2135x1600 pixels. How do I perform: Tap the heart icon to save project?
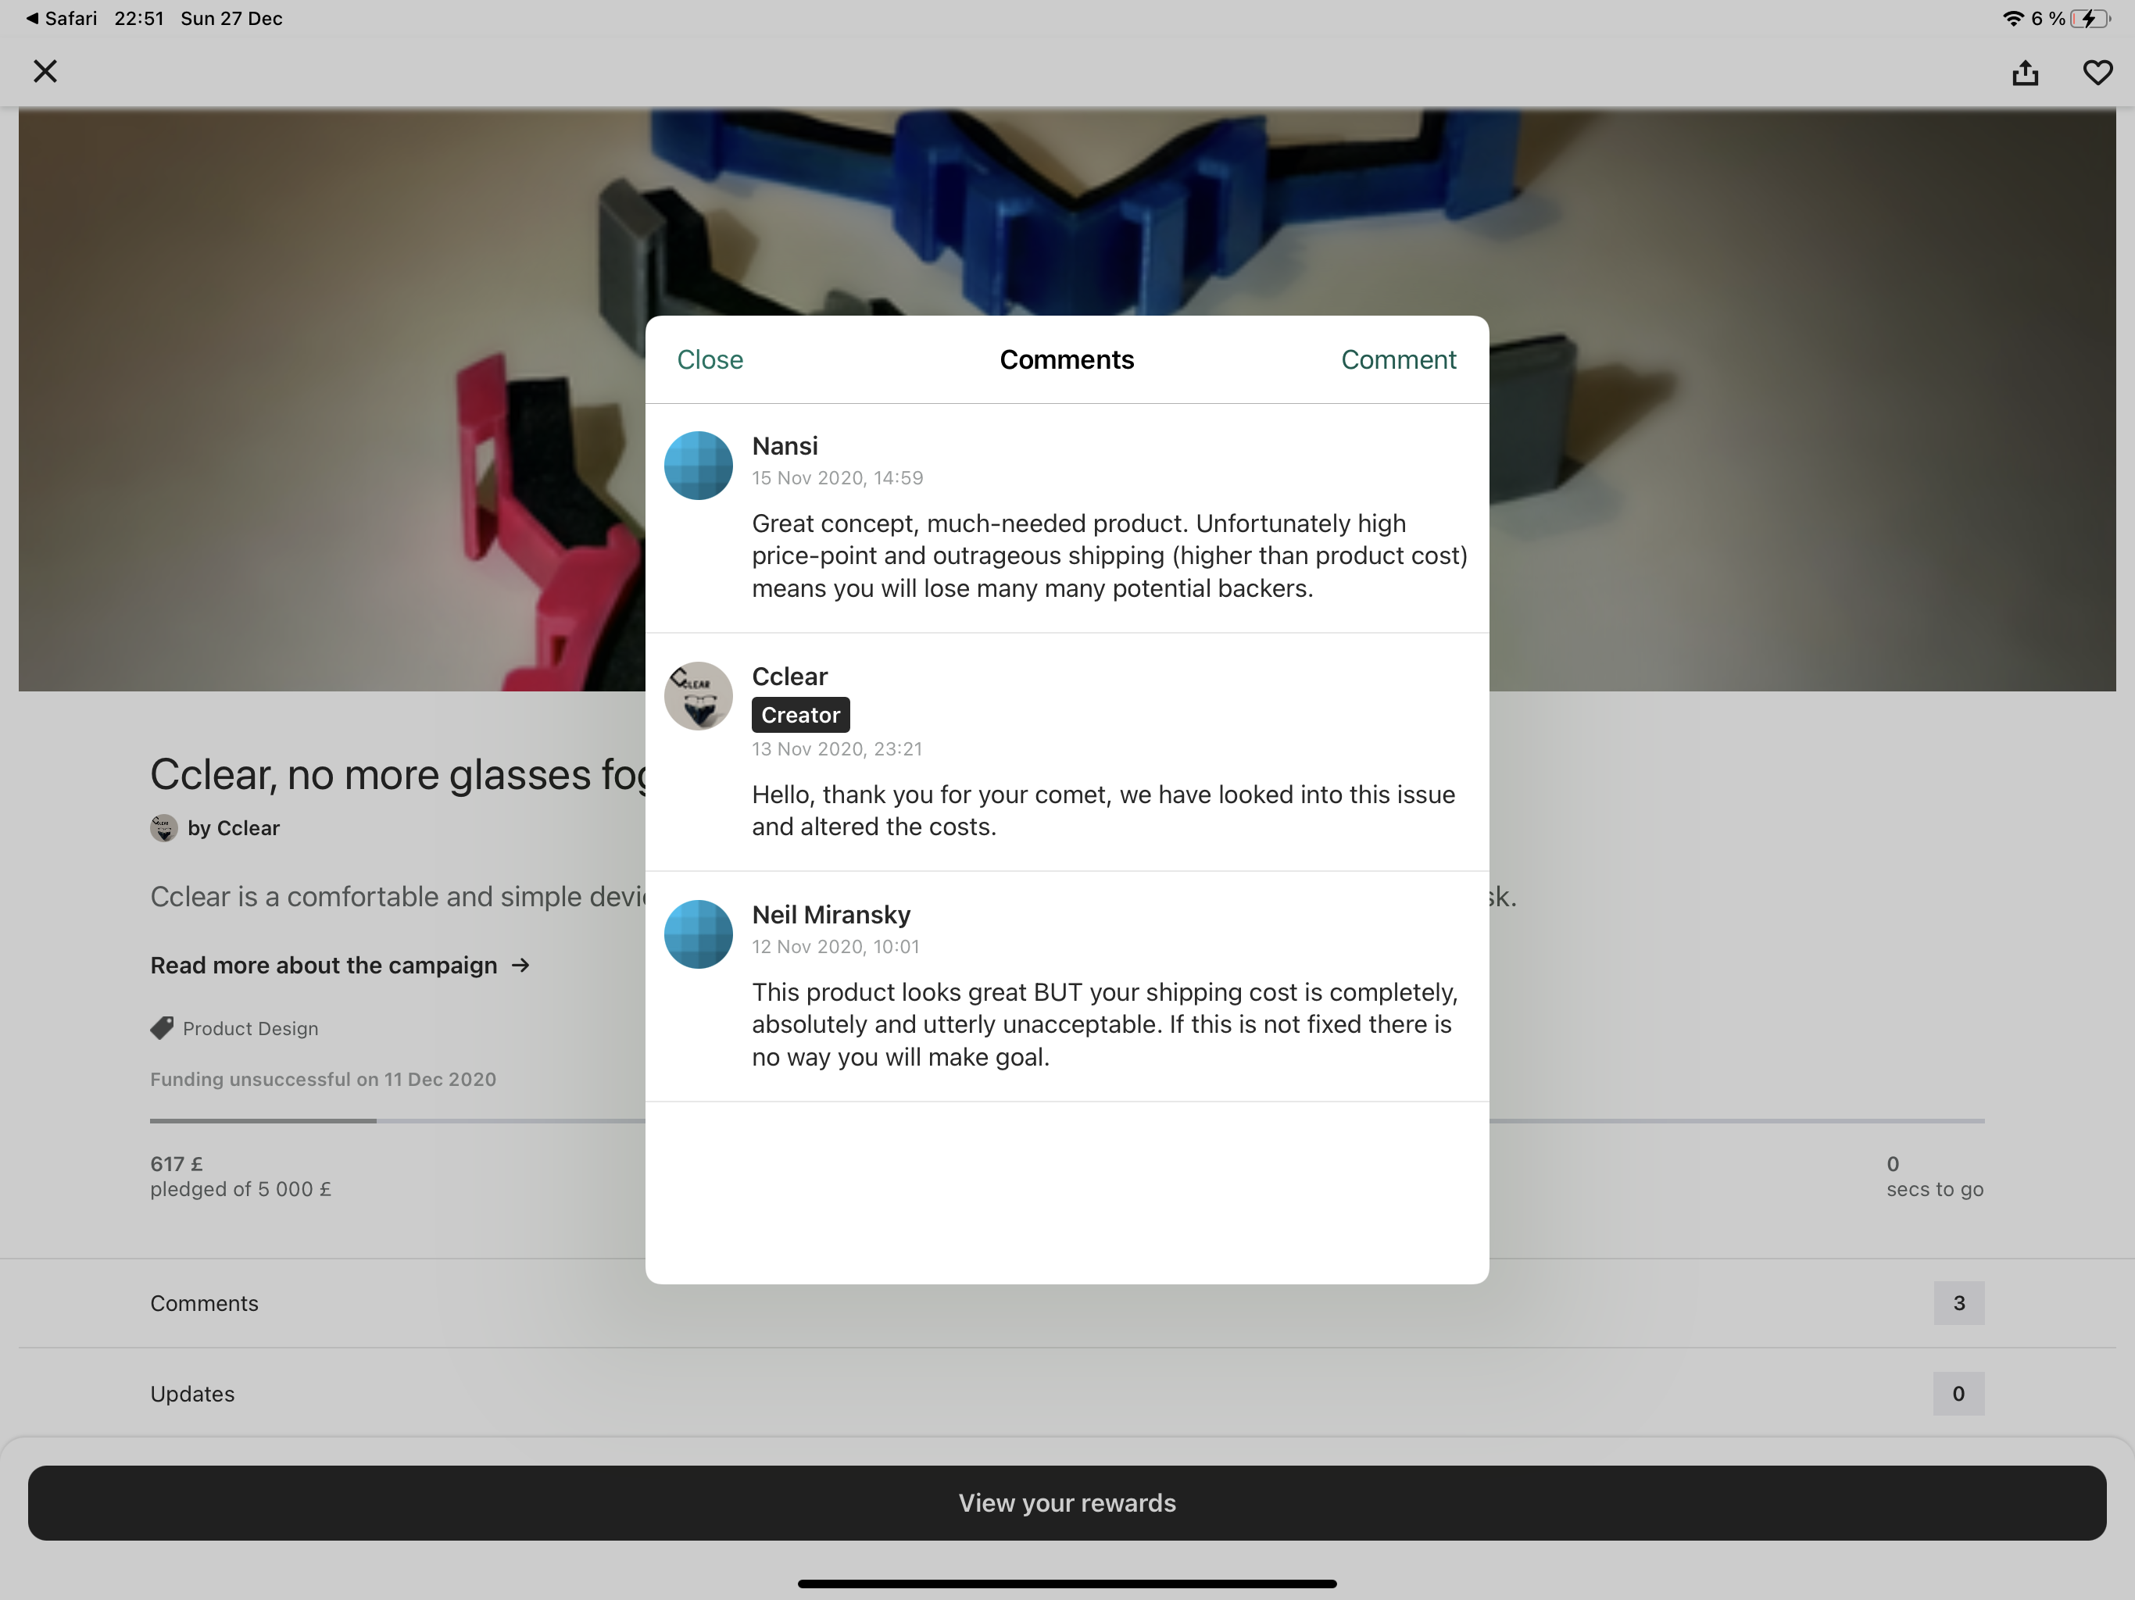[2097, 73]
